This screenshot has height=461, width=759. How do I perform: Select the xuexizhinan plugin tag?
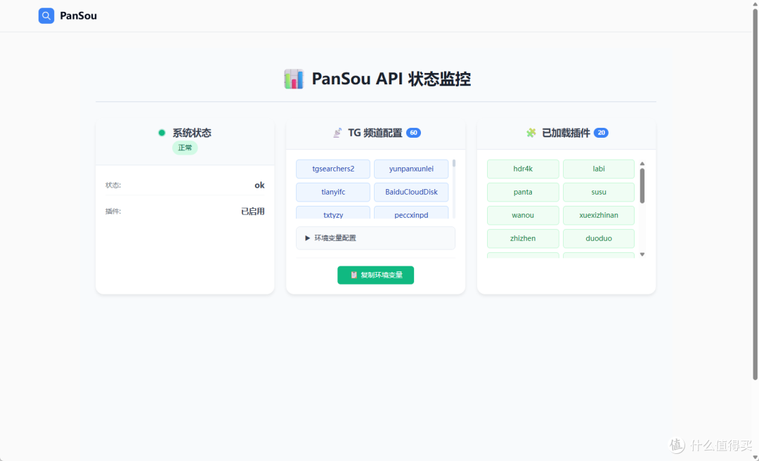(x=599, y=216)
